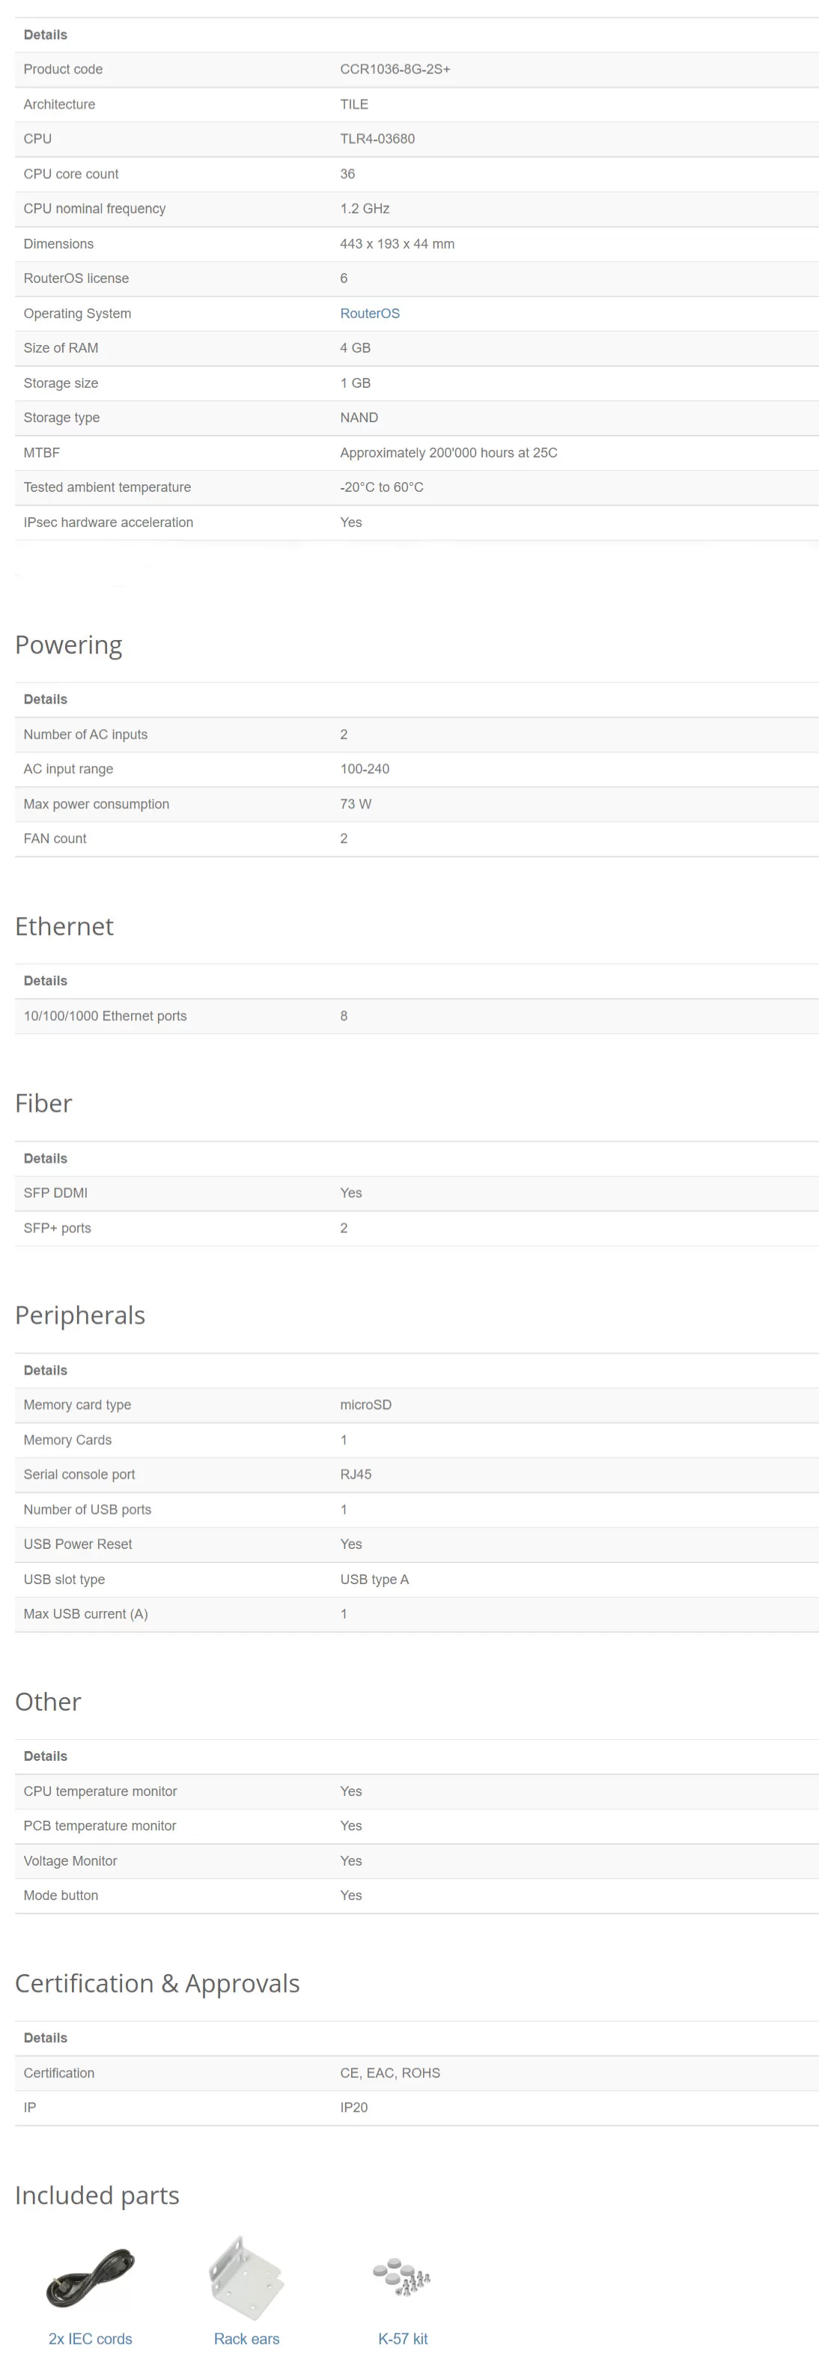Click the Certification CE, EAC, ROHS value

point(390,2073)
